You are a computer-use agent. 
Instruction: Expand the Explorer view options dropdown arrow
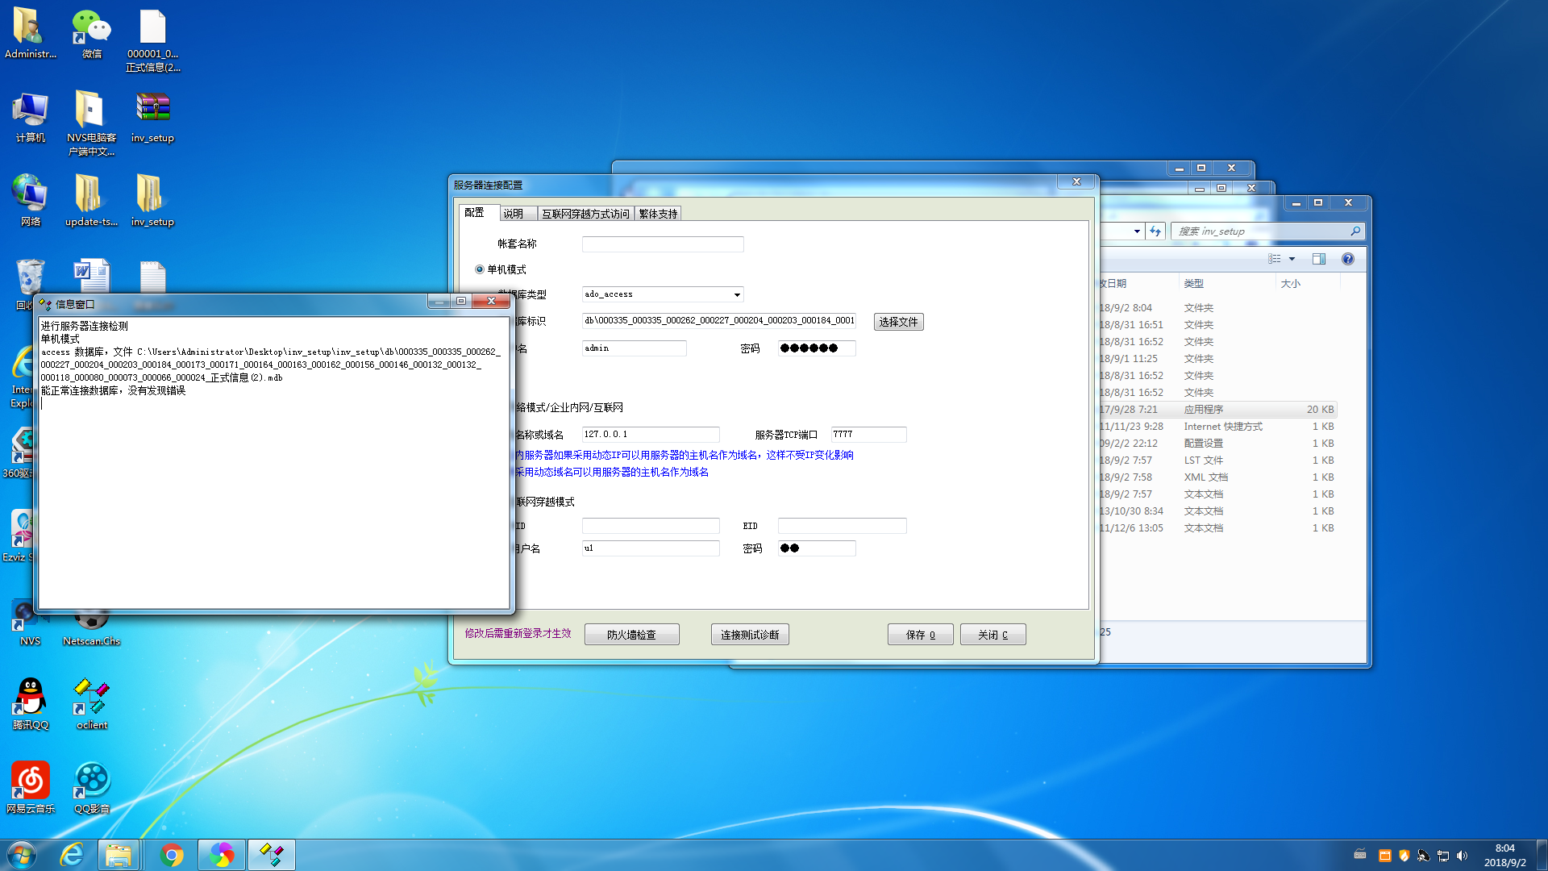point(1292,259)
